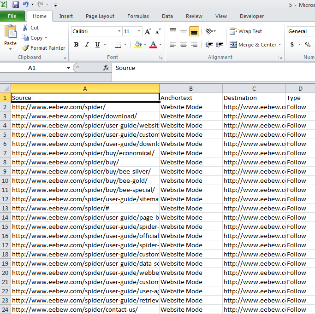
Task: Switch to the Page Layout tab
Action: click(100, 16)
